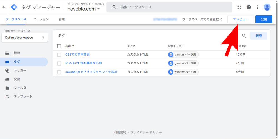Open トリガー in the sidebar

coord(20,70)
